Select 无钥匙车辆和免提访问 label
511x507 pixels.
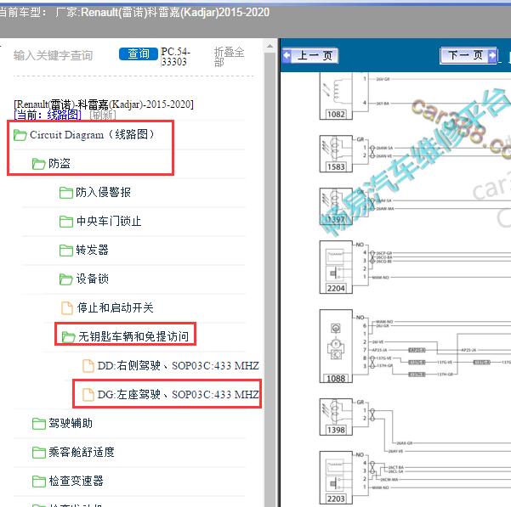pyautogui.click(x=133, y=336)
